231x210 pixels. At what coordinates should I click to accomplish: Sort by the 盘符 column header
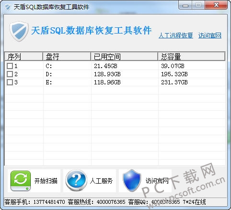(x=67, y=56)
